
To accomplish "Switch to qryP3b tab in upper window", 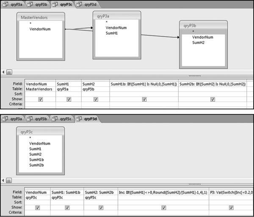I will pyautogui.click(x=38, y=4).
